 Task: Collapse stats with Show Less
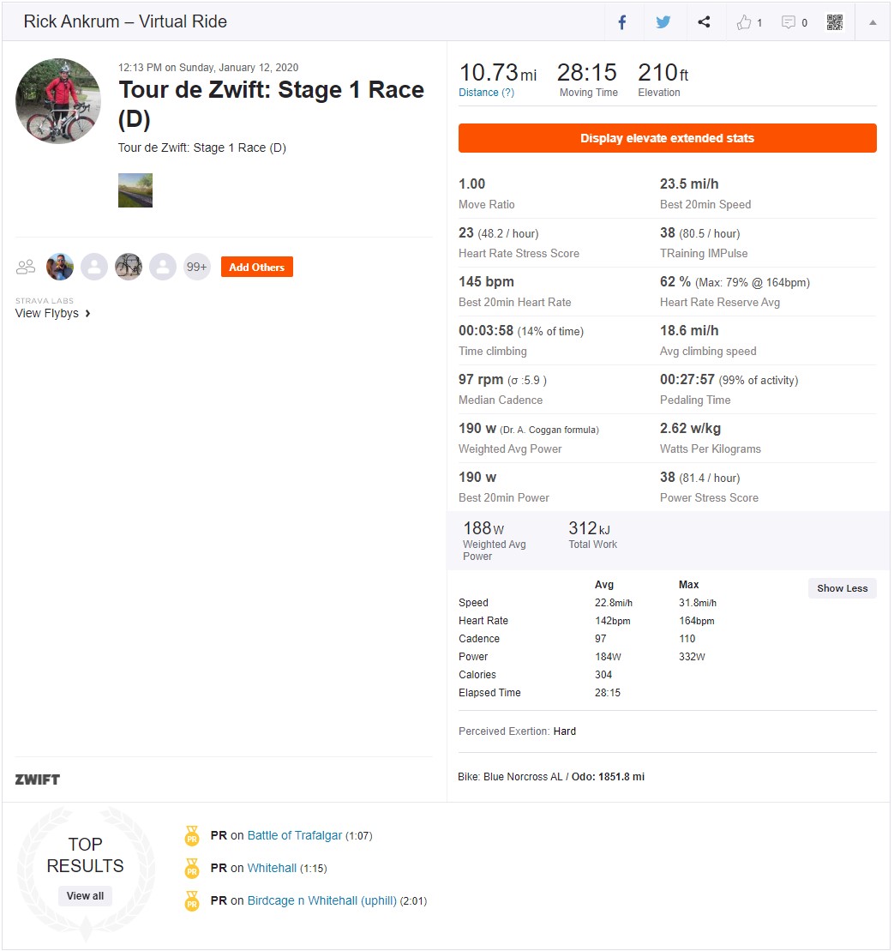pos(842,588)
